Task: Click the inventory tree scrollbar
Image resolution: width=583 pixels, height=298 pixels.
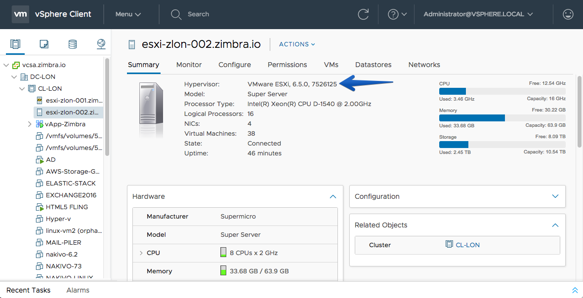Action: pyautogui.click(x=107, y=107)
